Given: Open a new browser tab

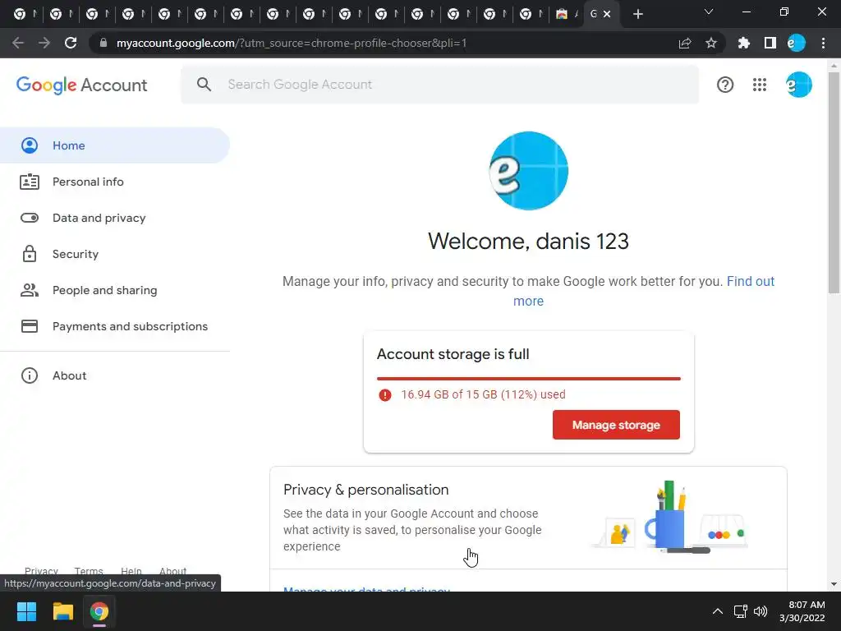Looking at the screenshot, I should [x=637, y=14].
